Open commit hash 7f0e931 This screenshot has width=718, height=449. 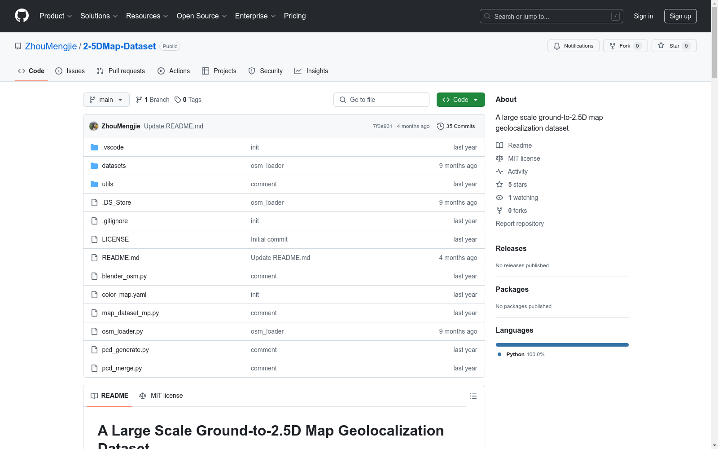coord(382,126)
